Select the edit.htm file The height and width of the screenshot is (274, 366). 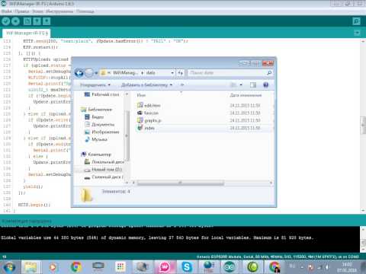(149, 105)
